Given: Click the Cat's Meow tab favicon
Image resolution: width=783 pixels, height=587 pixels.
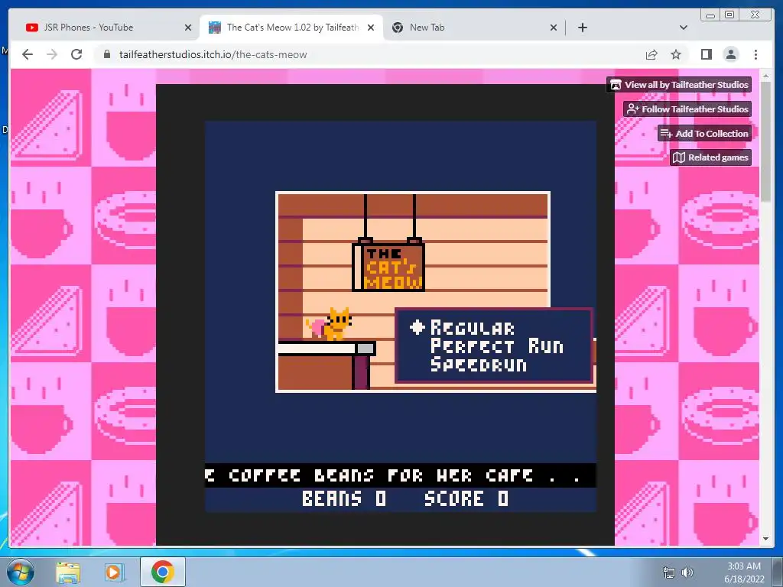Looking at the screenshot, I should point(215,28).
